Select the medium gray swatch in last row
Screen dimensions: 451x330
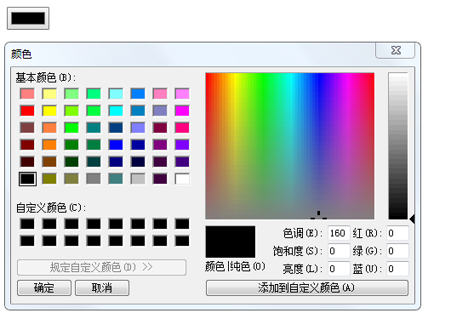(94, 179)
